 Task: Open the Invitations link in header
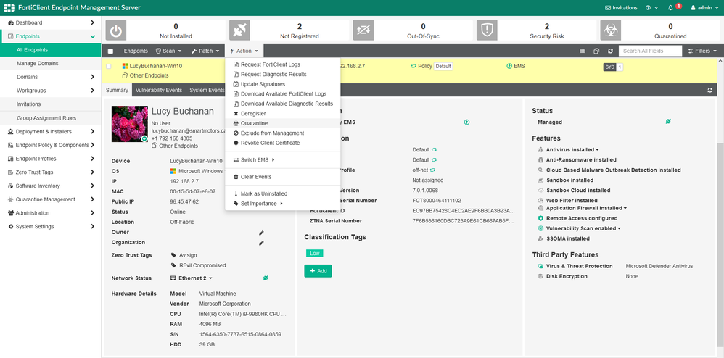click(621, 8)
